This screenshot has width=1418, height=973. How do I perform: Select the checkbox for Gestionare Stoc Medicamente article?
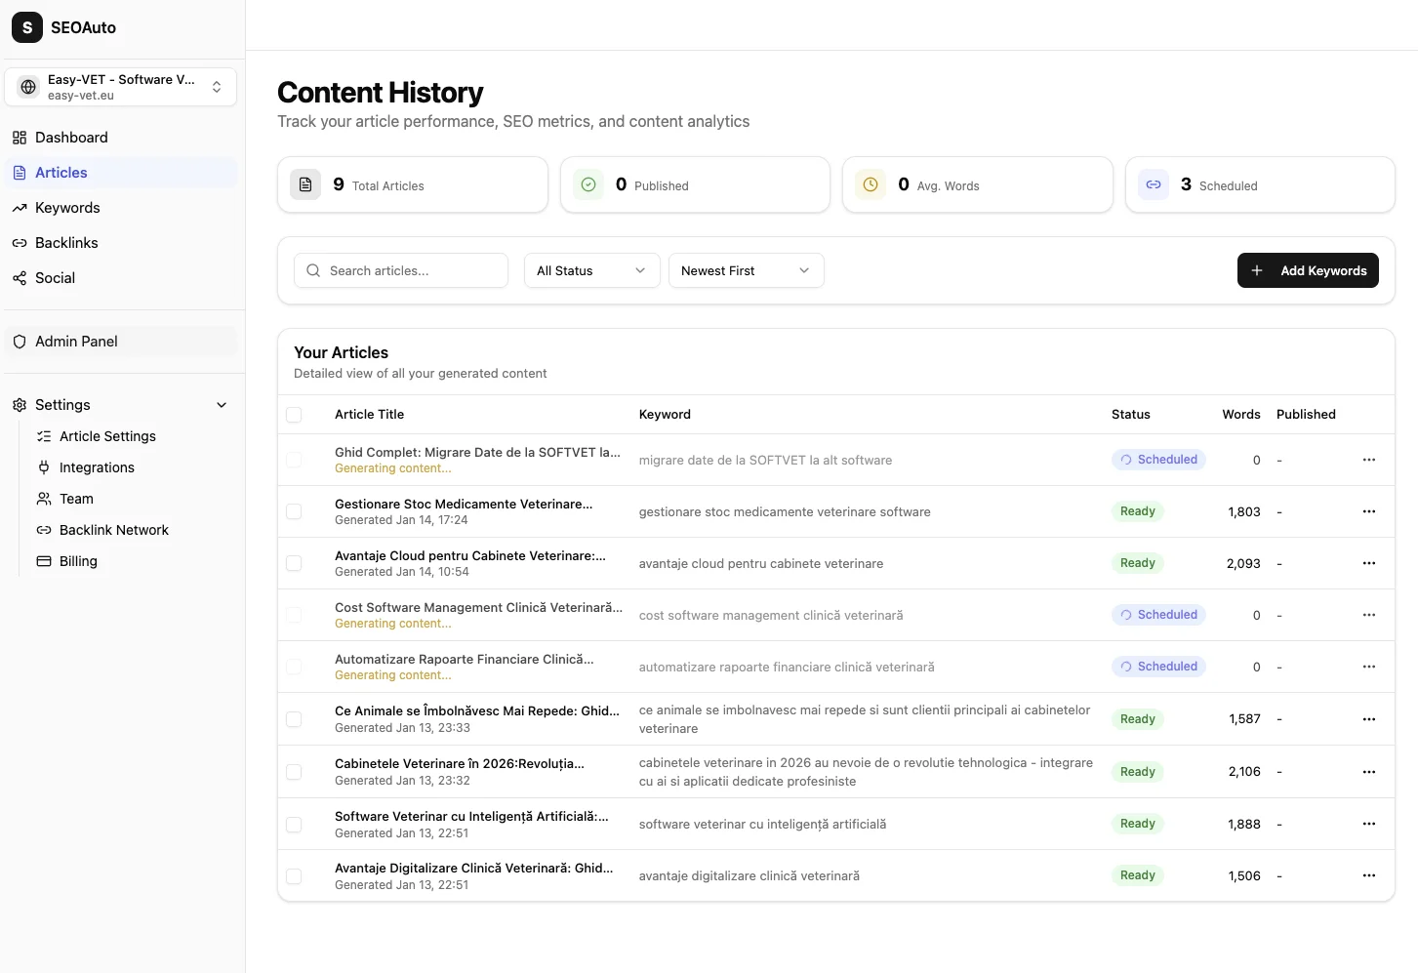pos(295,511)
